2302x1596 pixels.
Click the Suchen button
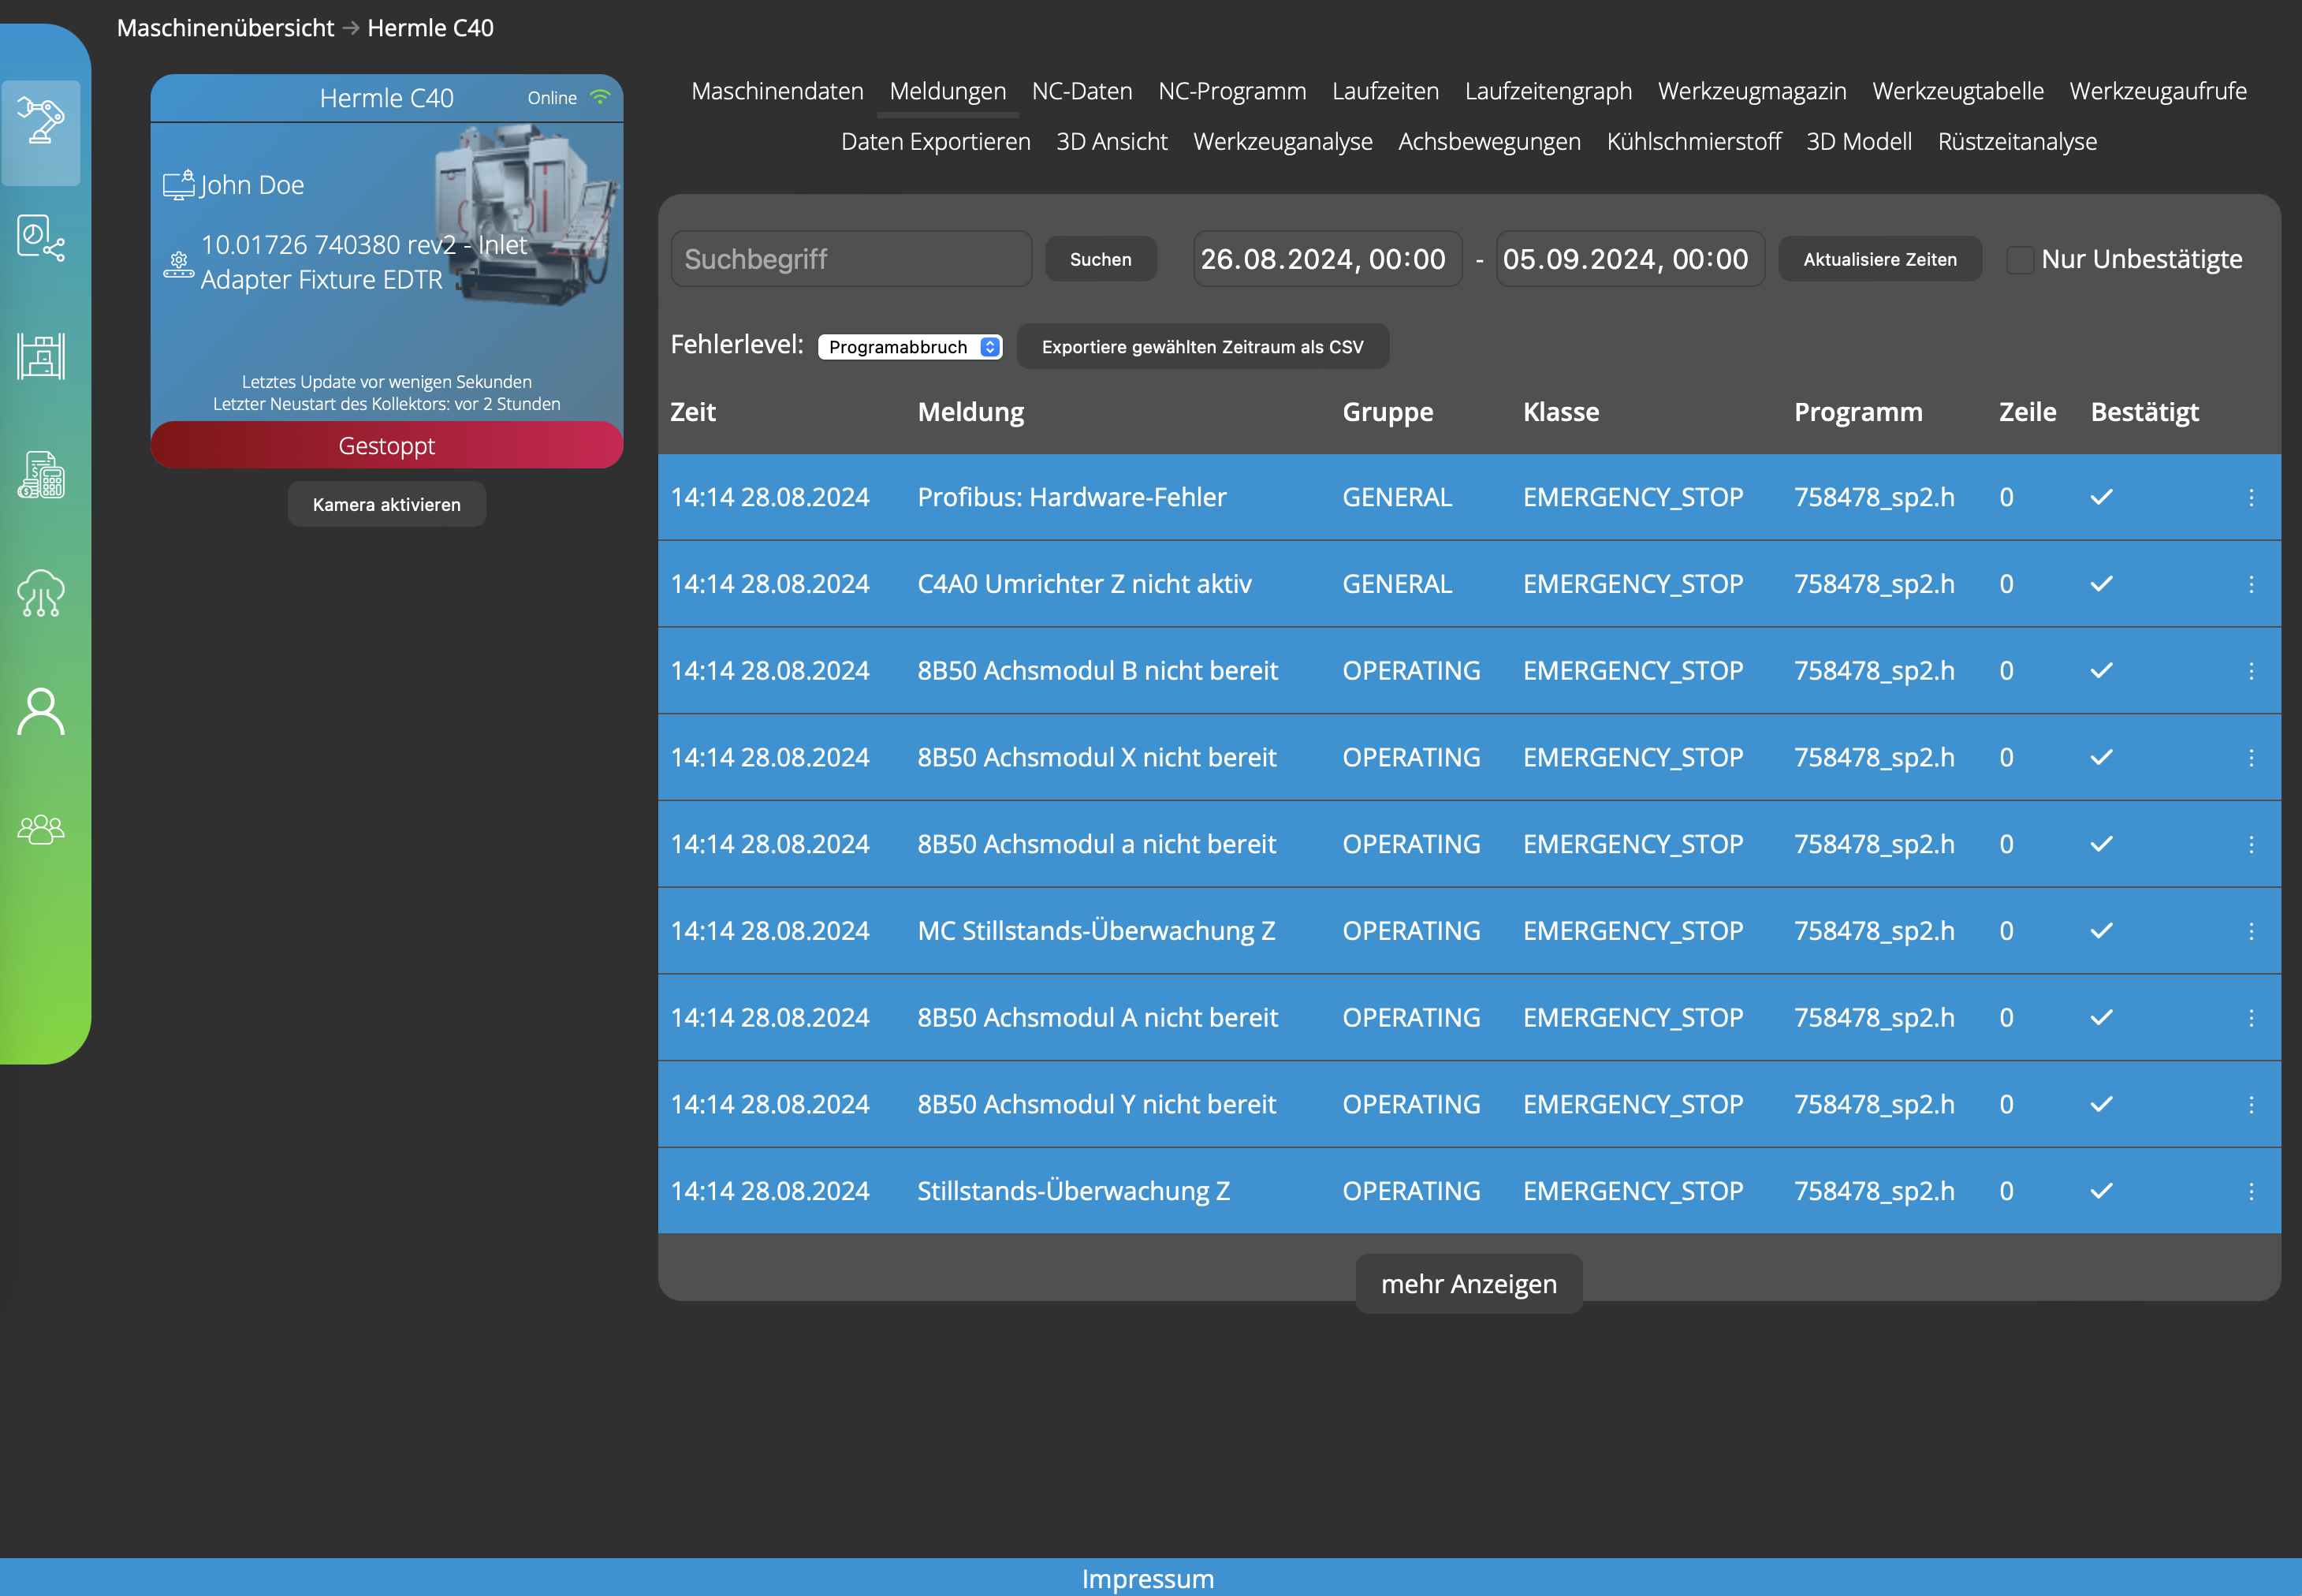tap(1101, 259)
